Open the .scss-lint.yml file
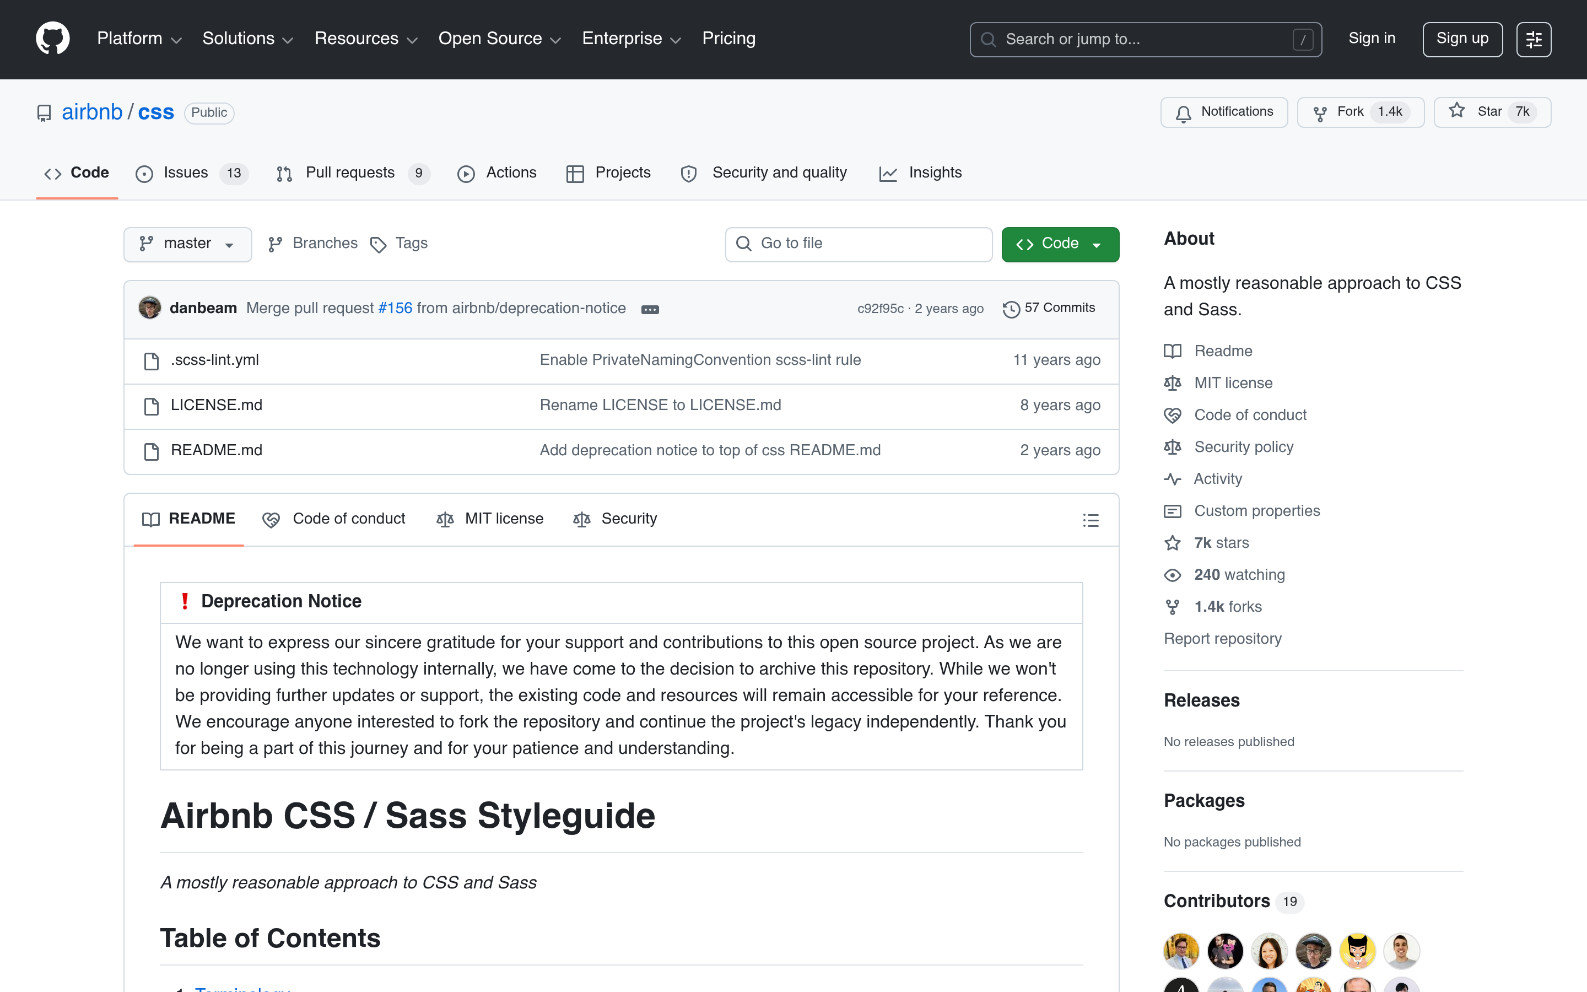1587x992 pixels. (215, 360)
